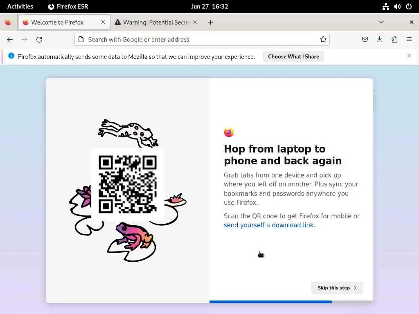This screenshot has width=419, height=314.
Task: Click the info icon in notification bar
Action: (11, 56)
